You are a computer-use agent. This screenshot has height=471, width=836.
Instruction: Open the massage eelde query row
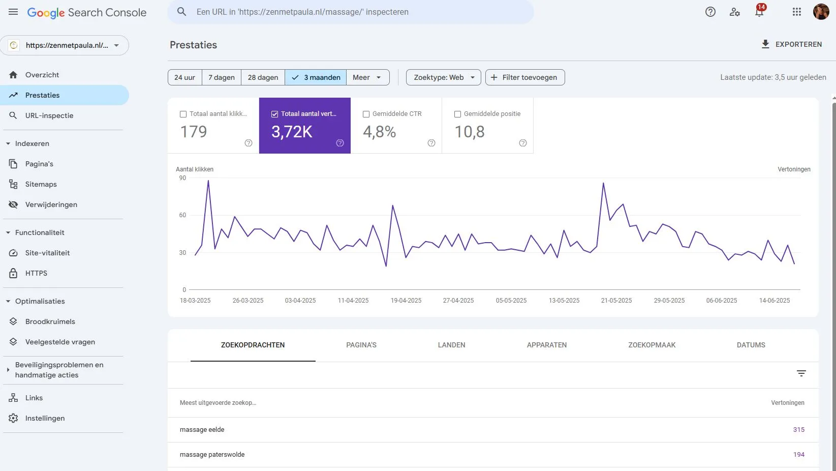click(493, 430)
